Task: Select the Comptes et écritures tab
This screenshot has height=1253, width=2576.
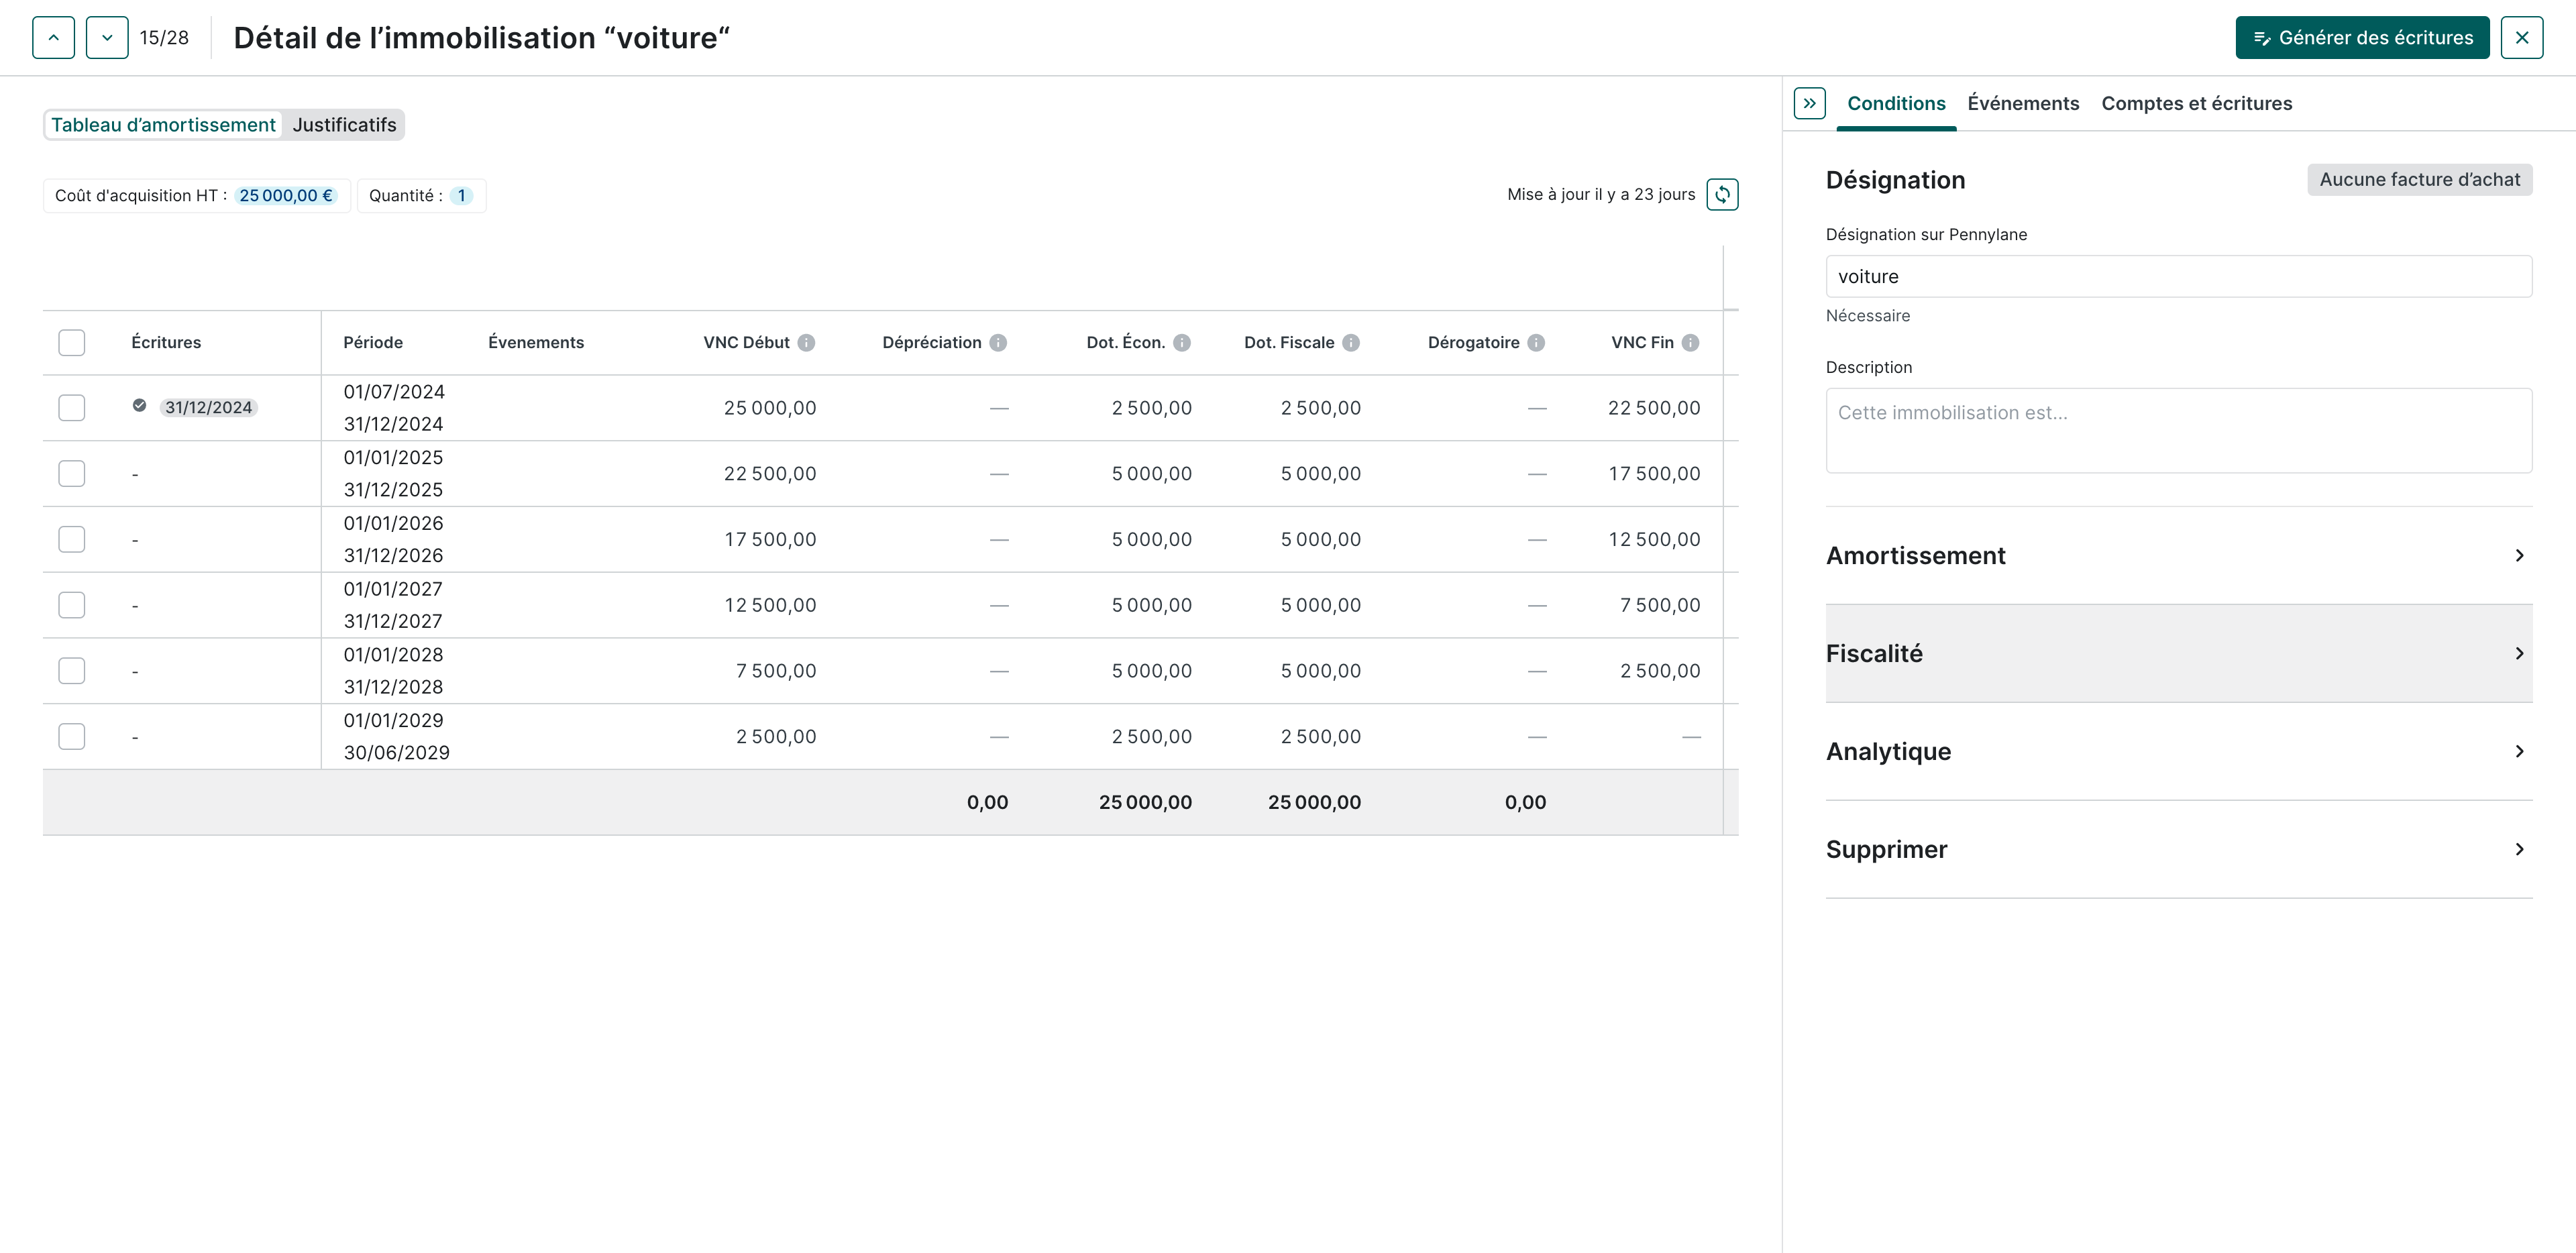Action: pos(2196,104)
